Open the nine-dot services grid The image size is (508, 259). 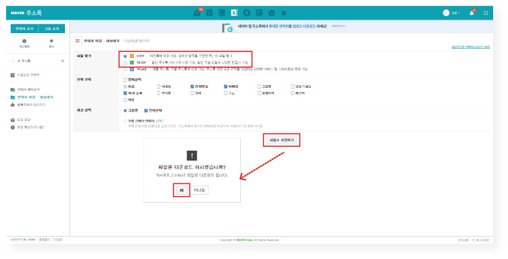point(486,13)
